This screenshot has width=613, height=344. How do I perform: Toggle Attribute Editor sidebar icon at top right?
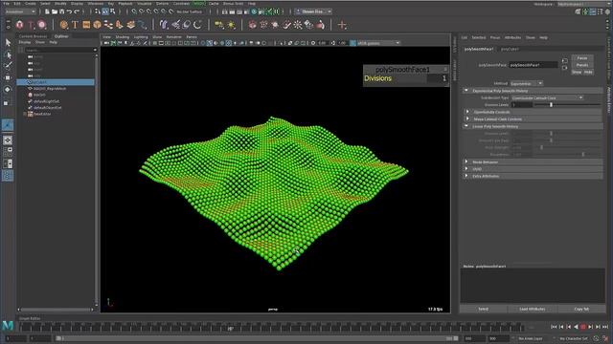pos(593,11)
